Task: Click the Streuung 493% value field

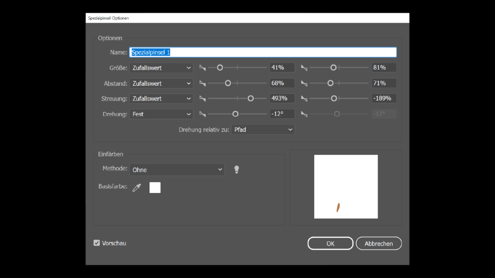Action: click(x=282, y=98)
